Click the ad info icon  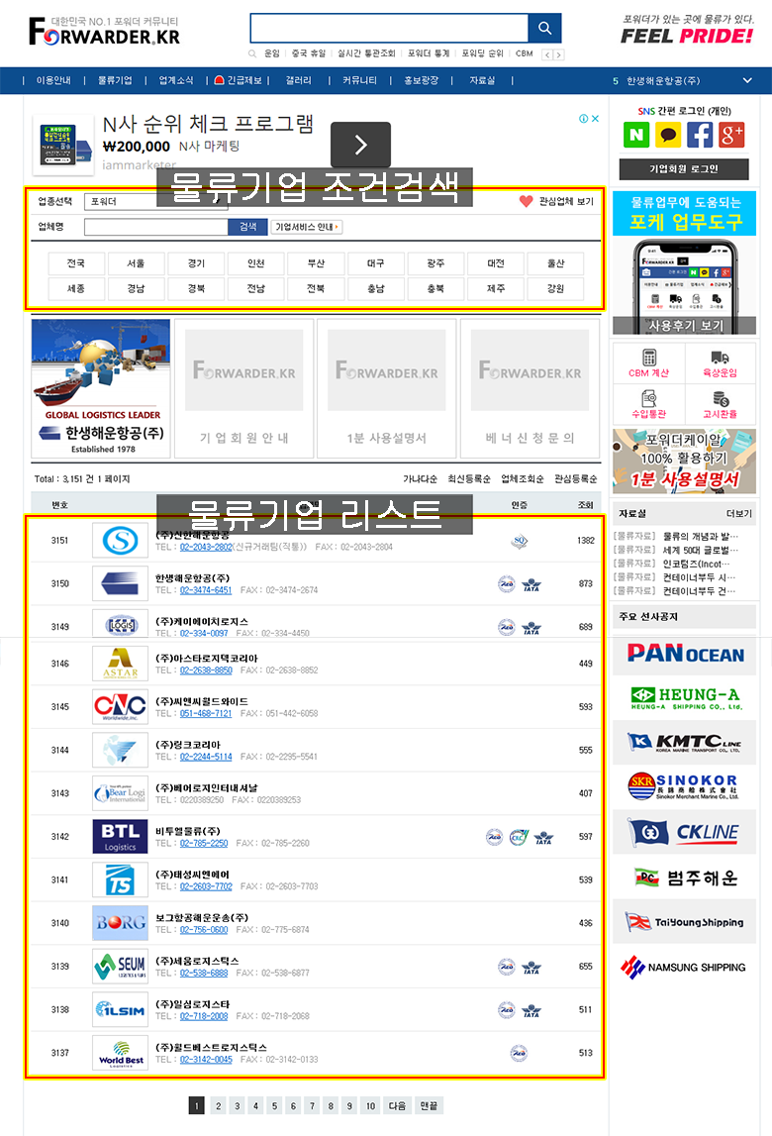click(x=584, y=119)
